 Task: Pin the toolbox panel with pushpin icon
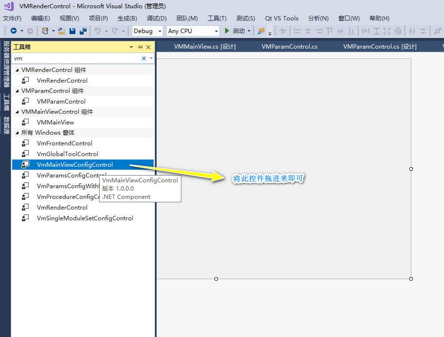140,47
